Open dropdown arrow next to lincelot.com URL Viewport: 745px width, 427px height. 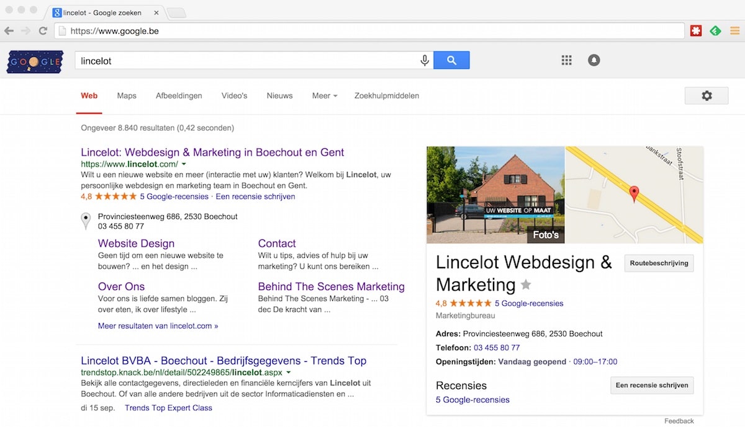tap(184, 164)
